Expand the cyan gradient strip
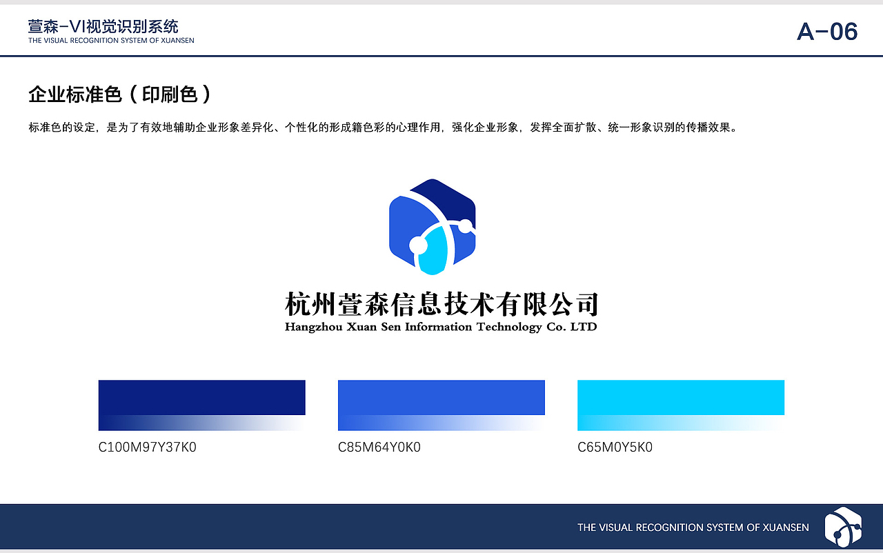Screen dimensions: 883x553 680,421
